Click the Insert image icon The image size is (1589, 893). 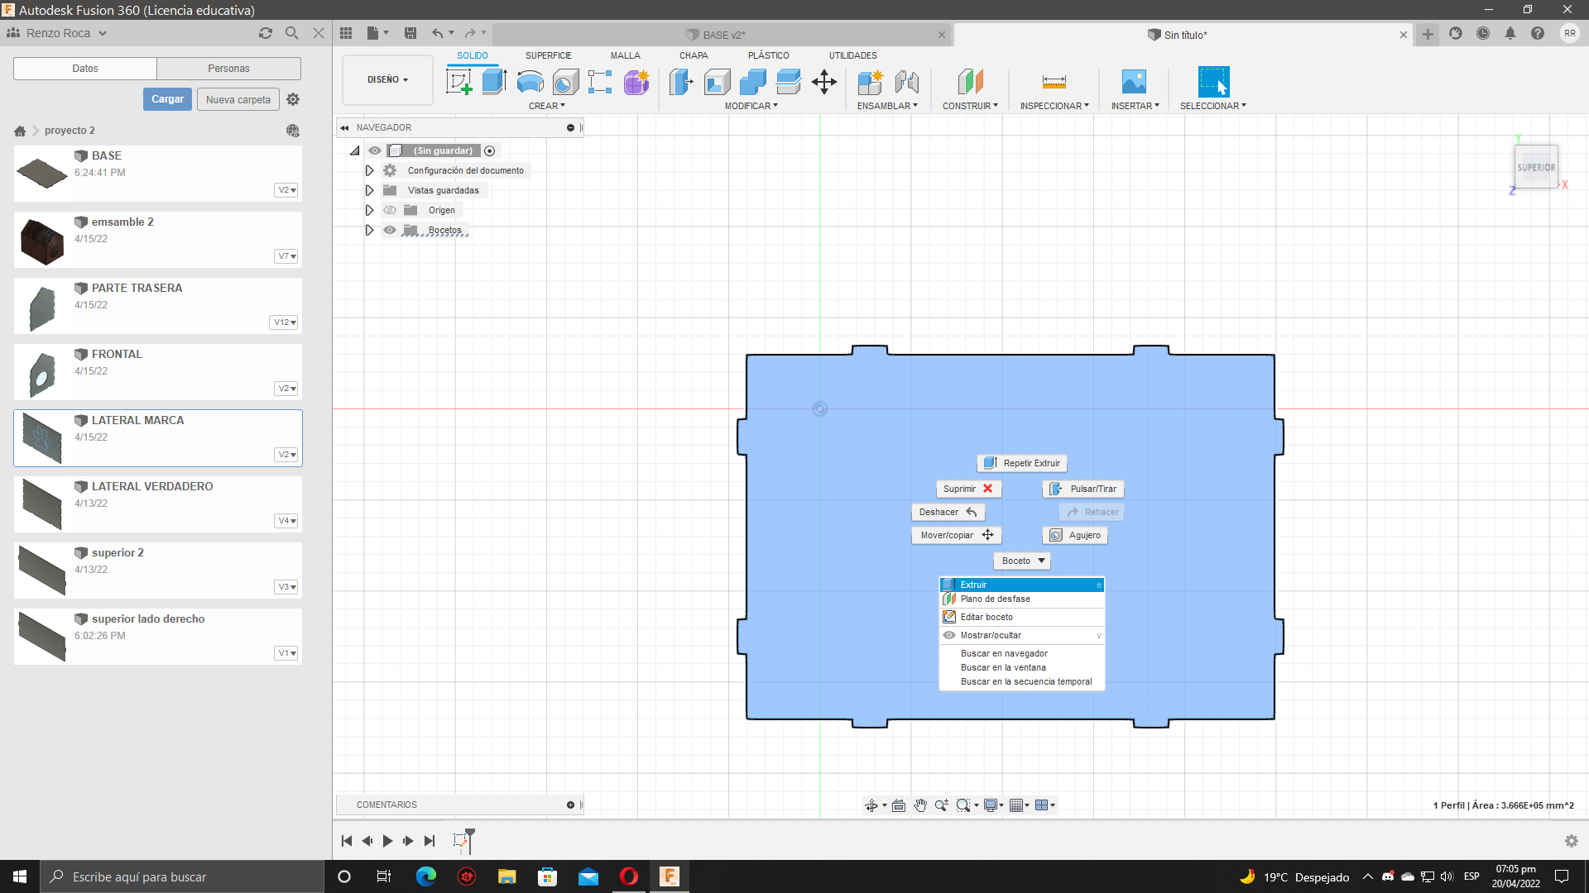coord(1134,82)
